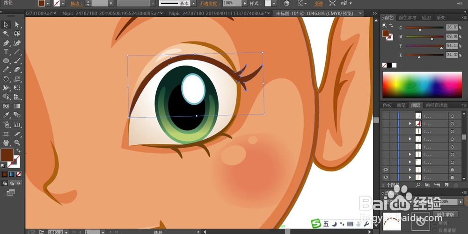Screen dimensions: 468x234
Task: Click the Locate Object magnifier in Layers
Action: point(418,185)
